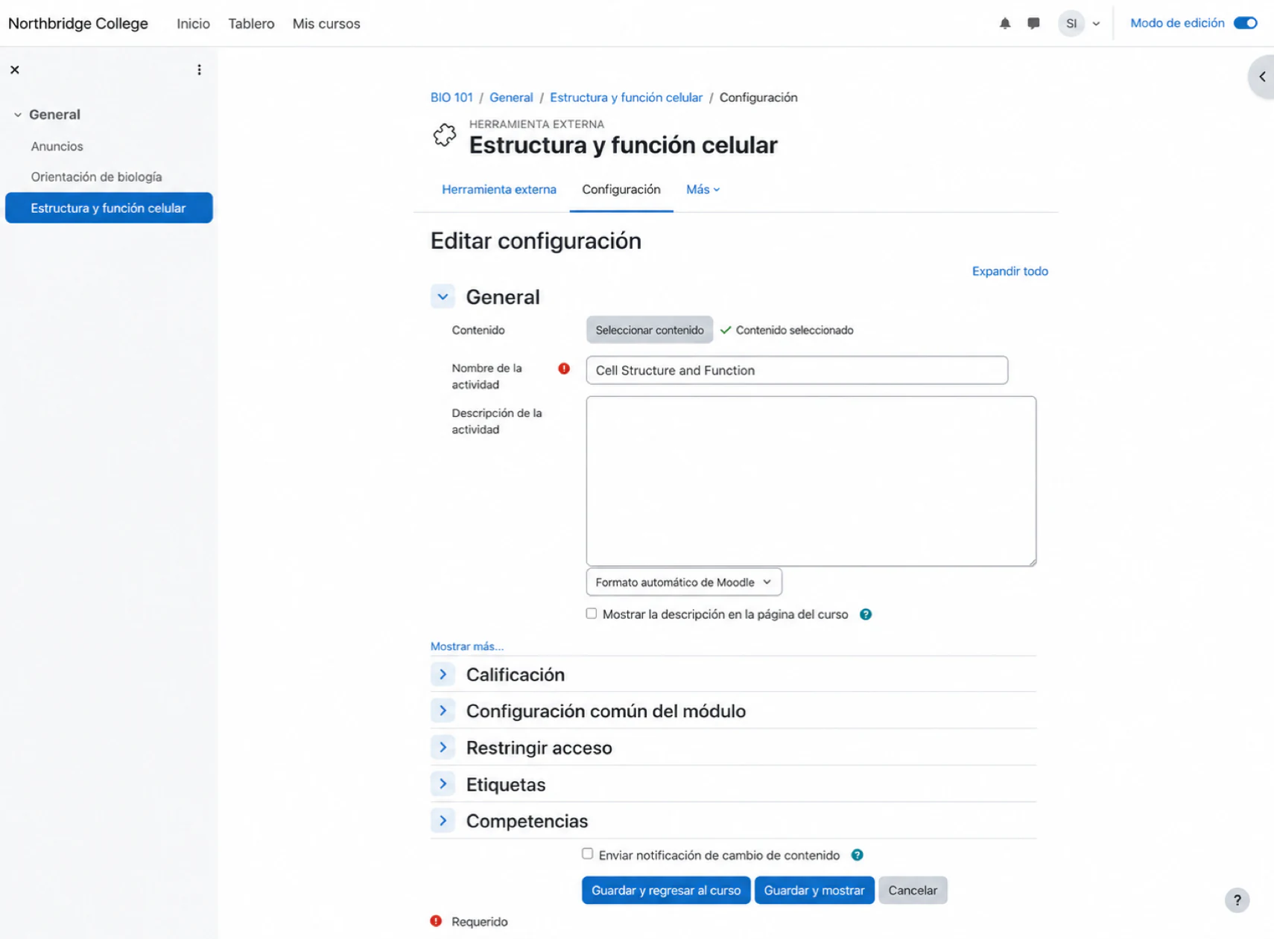The height and width of the screenshot is (939, 1274).
Task: Click the activity name input field
Action: tap(796, 370)
